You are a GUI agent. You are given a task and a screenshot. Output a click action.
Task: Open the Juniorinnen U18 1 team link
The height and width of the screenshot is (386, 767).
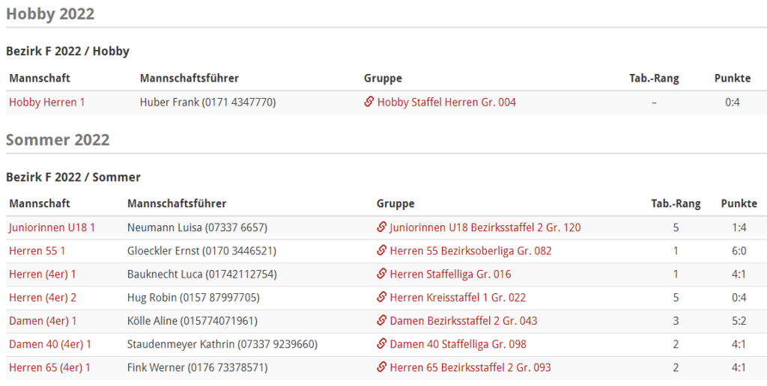tap(52, 227)
